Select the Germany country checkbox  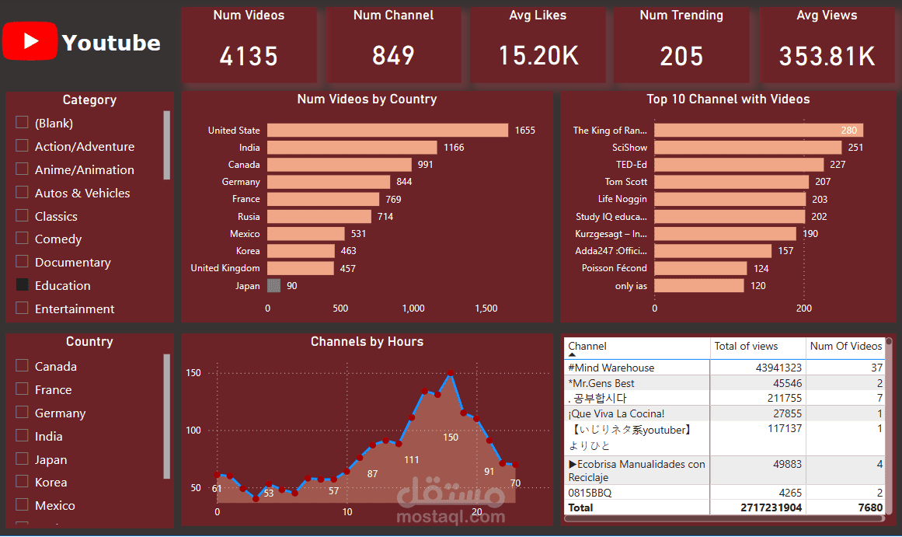(x=22, y=412)
